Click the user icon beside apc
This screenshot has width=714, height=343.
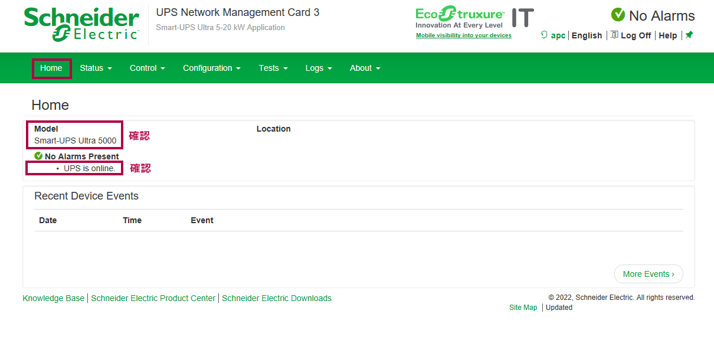click(544, 35)
